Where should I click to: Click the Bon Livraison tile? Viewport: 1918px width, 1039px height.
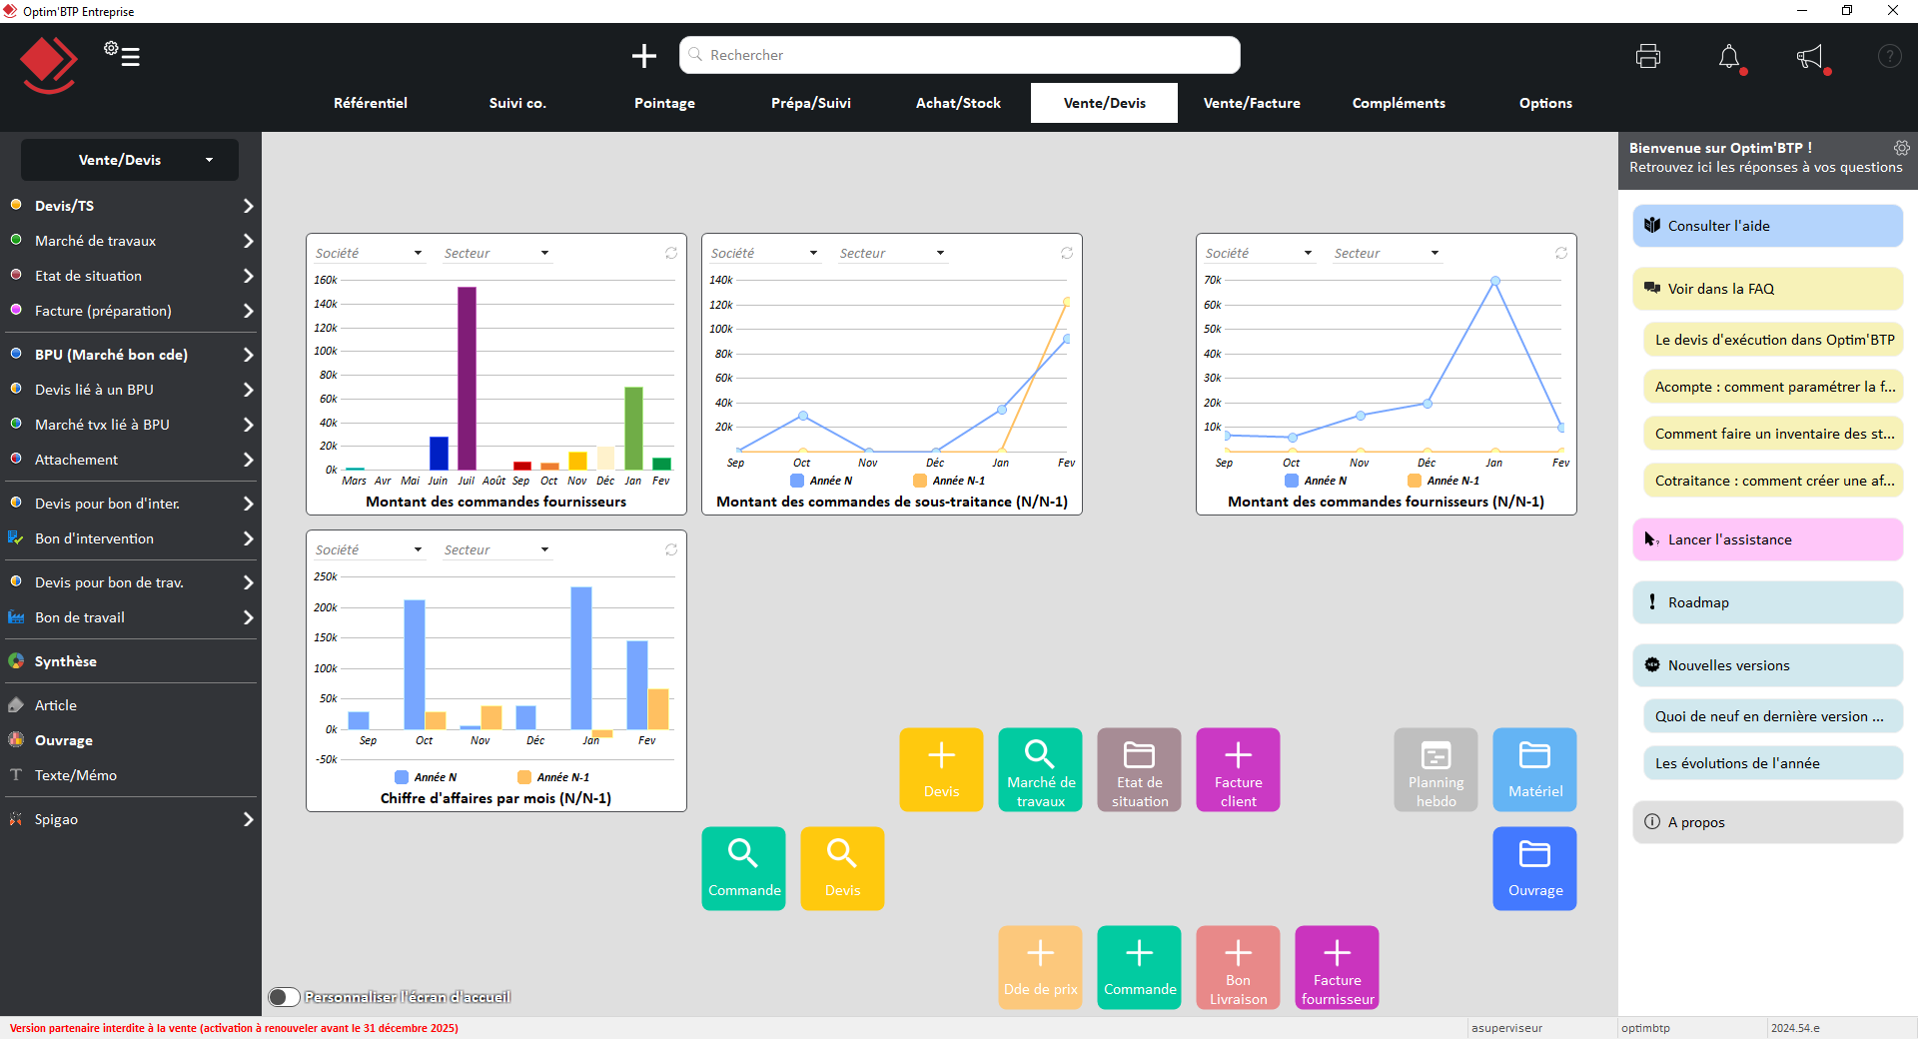pos(1238,967)
